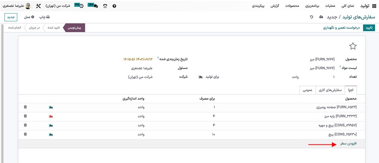This screenshot has width=379, height=163.
Task: Select the تایید شده status stage
Action: [54, 28]
